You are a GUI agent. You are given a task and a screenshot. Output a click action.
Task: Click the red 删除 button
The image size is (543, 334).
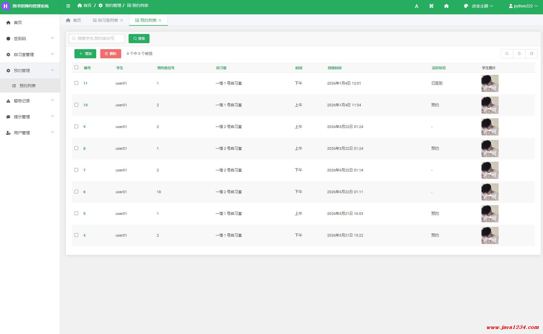tap(111, 54)
